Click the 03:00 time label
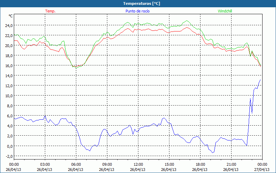Screen dimensions: 276x173 pos(45,165)
